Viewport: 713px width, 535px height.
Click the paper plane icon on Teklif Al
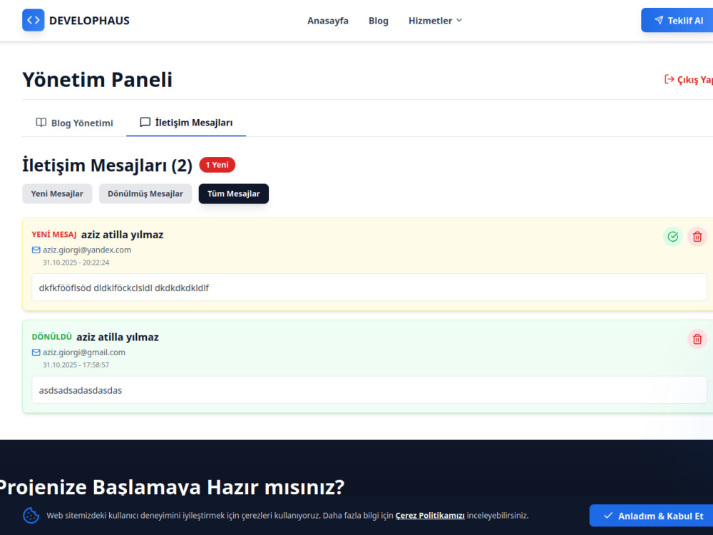[x=659, y=20]
